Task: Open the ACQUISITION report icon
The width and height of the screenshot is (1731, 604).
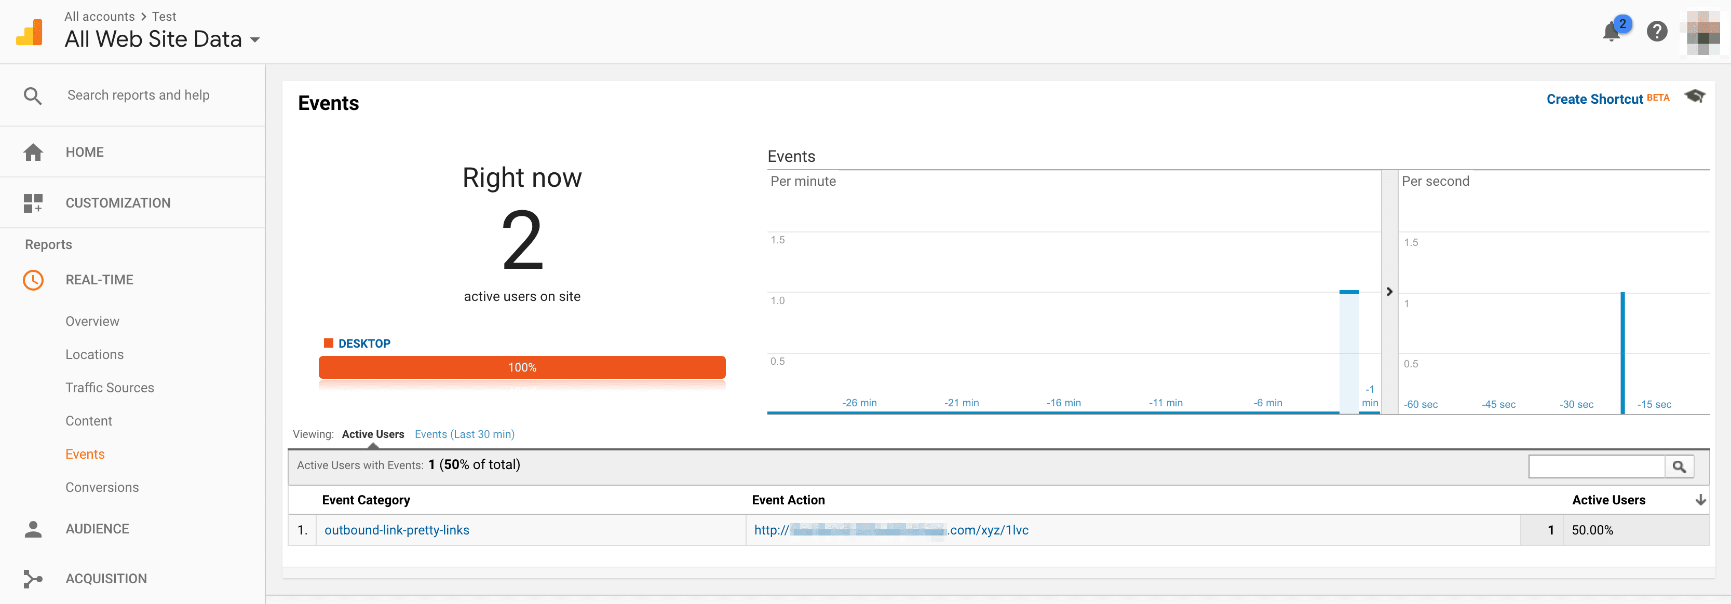Action: [x=33, y=579]
